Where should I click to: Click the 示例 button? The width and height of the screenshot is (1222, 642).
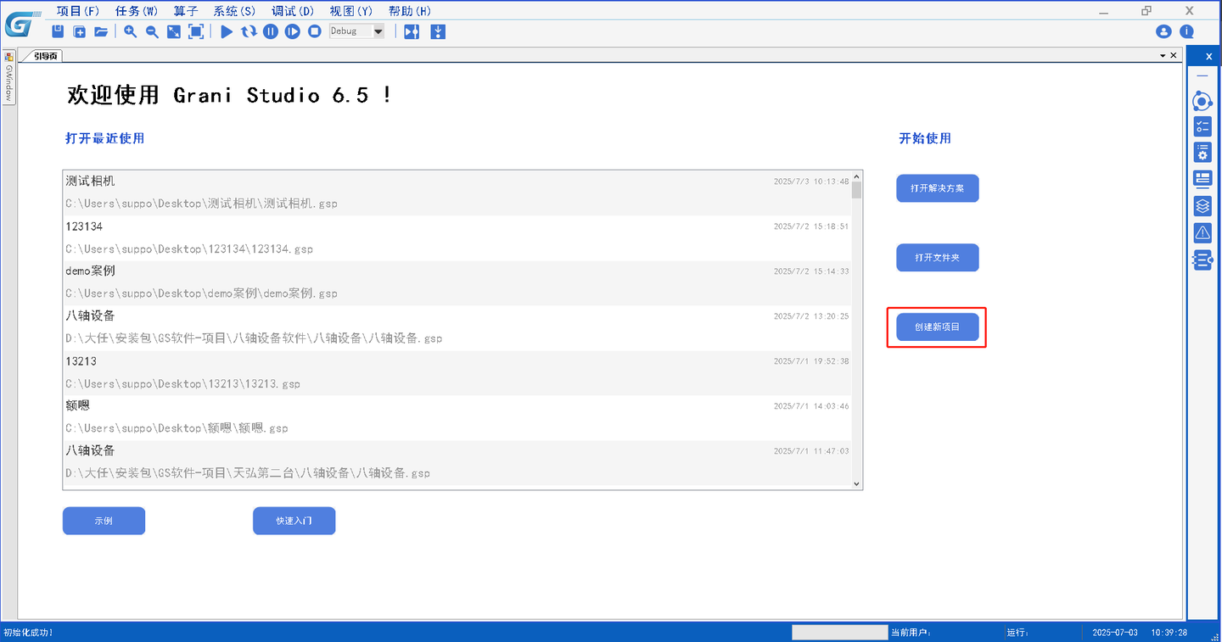[x=104, y=521]
